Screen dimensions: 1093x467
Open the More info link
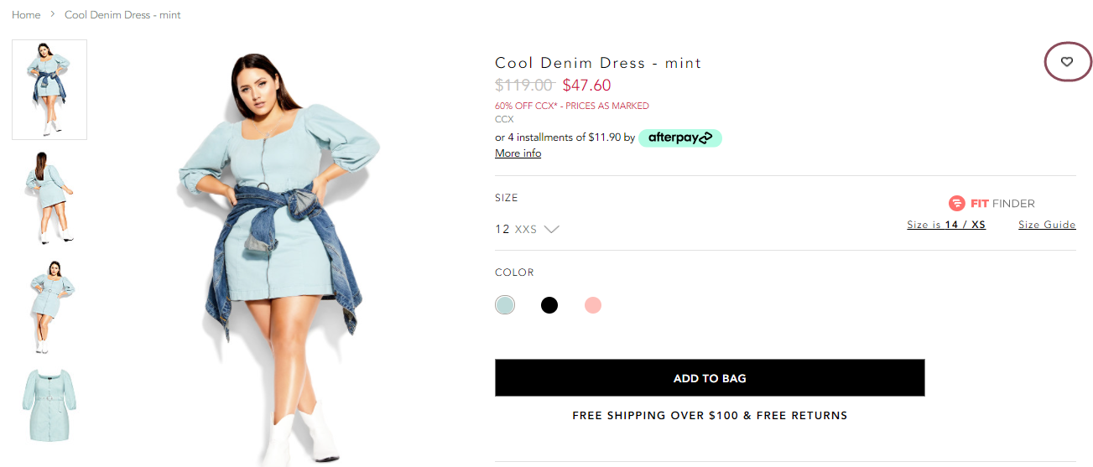pyautogui.click(x=518, y=153)
